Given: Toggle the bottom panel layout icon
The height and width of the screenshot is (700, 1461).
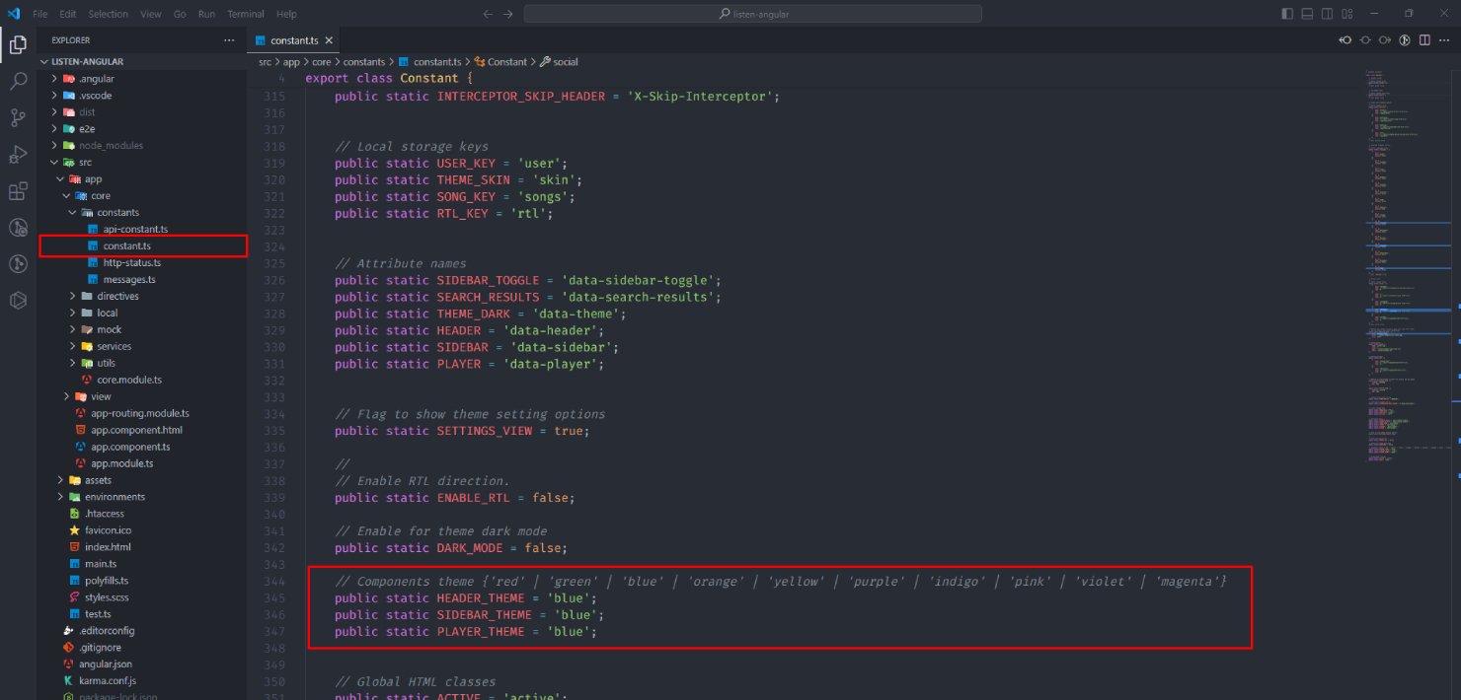Looking at the screenshot, I should pos(1307,14).
